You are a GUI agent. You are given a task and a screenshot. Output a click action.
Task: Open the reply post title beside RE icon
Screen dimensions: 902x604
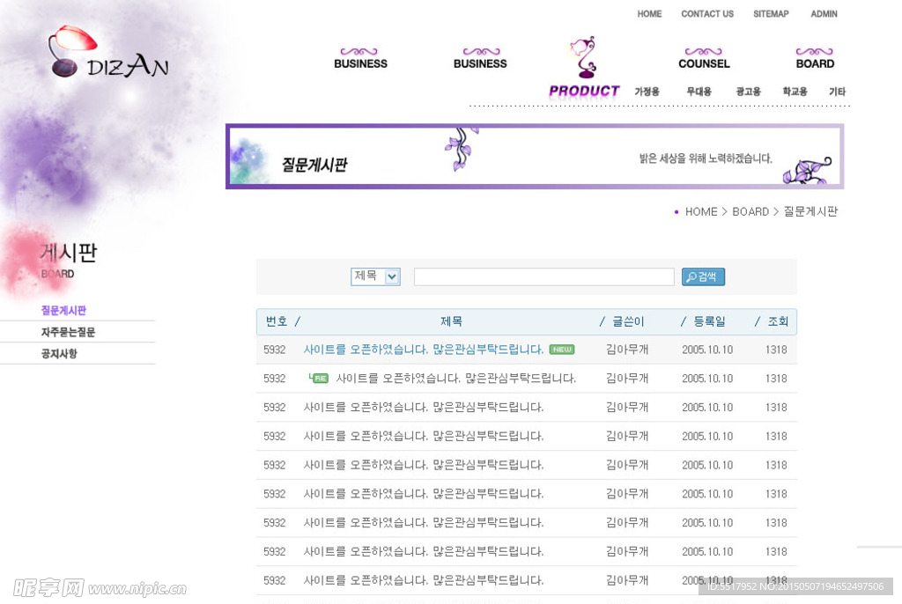pyautogui.click(x=456, y=379)
